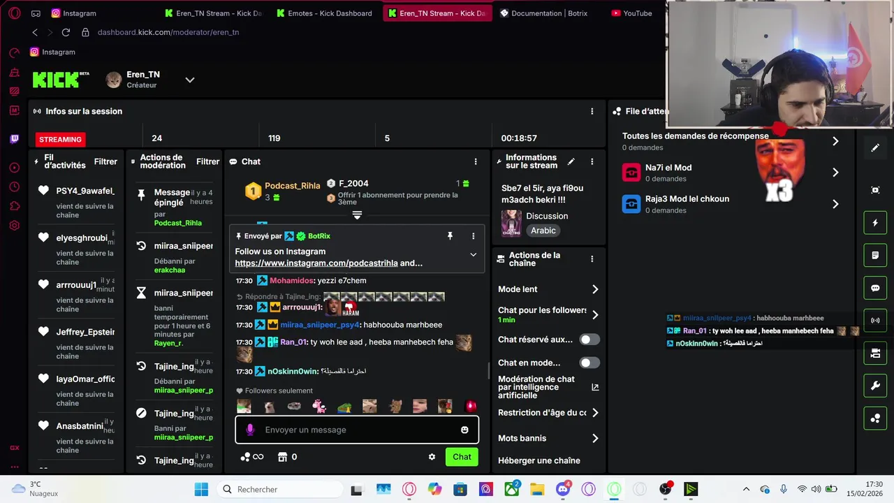Screen dimensions: 894x503
Task: Toggle Chat réservé aux... switch
Action: coord(589,340)
